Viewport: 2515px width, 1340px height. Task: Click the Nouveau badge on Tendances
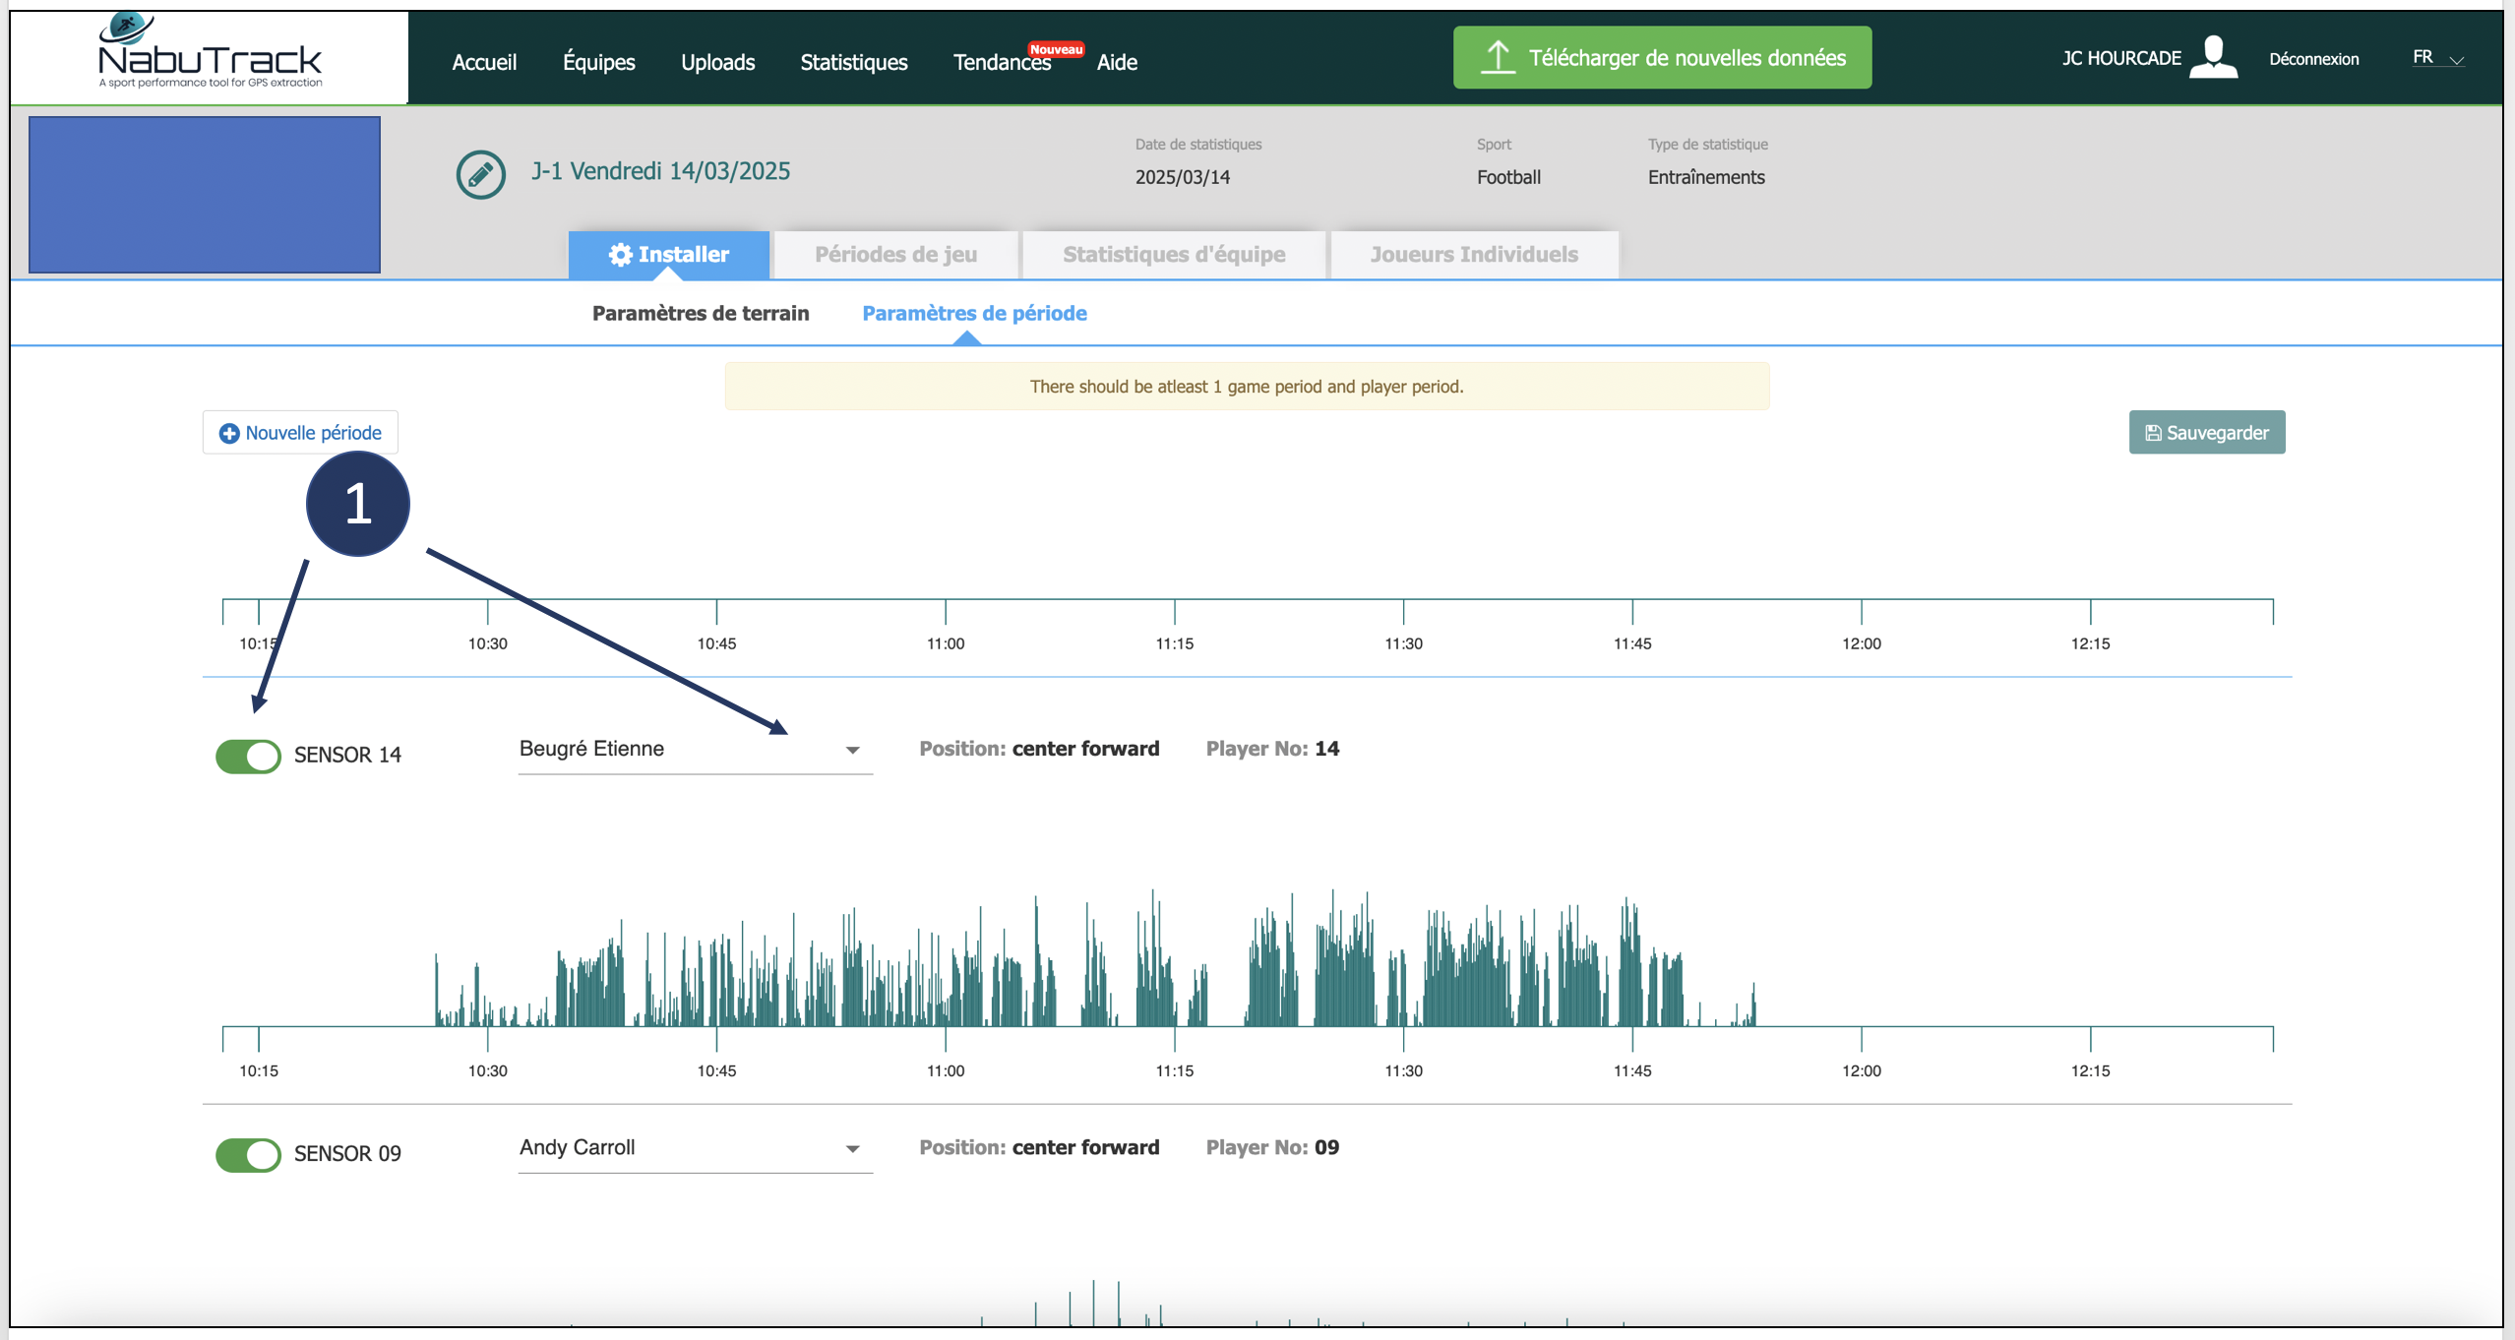click(1056, 49)
